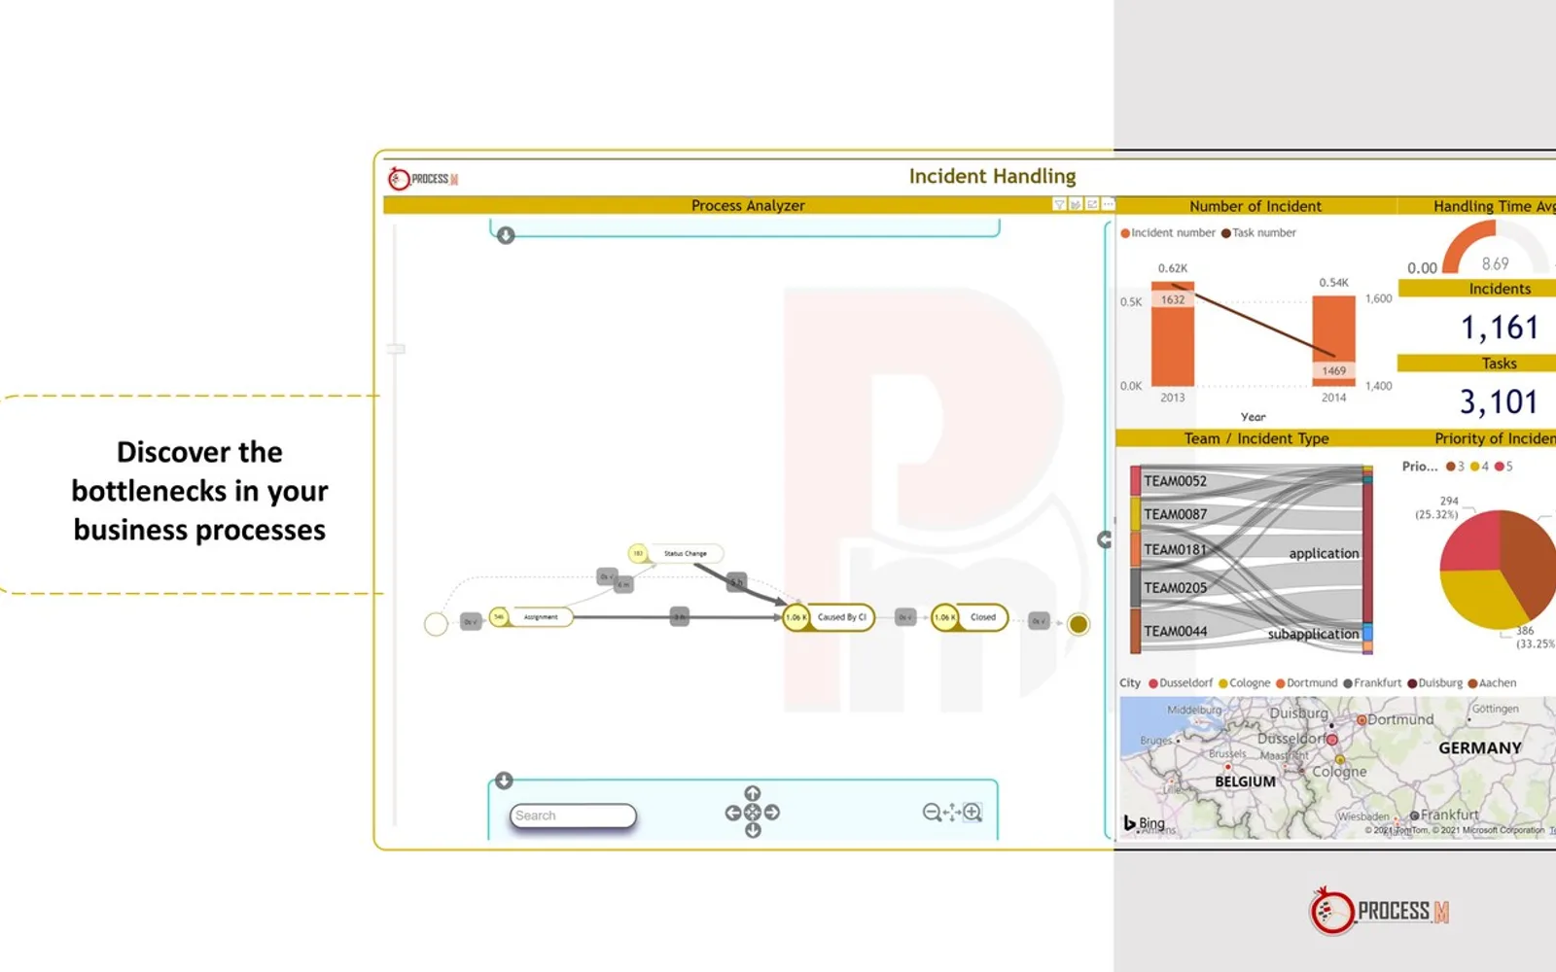Pan the process map down
1556x972 pixels.
753,830
